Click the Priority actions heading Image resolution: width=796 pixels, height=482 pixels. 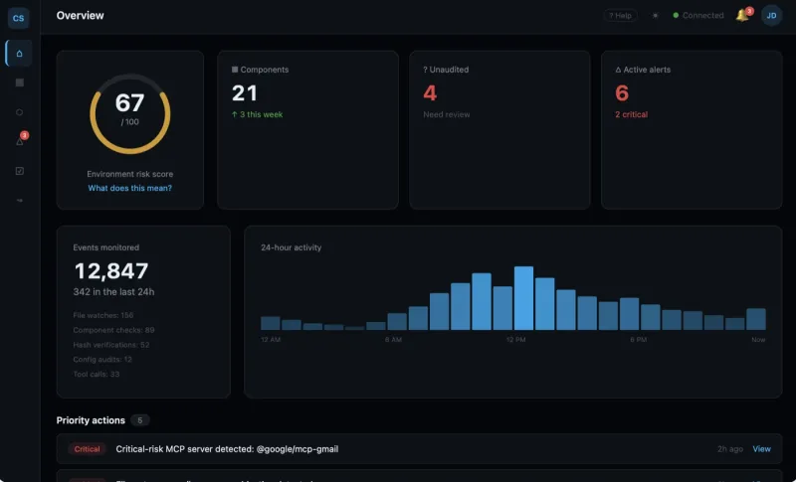pyautogui.click(x=91, y=420)
